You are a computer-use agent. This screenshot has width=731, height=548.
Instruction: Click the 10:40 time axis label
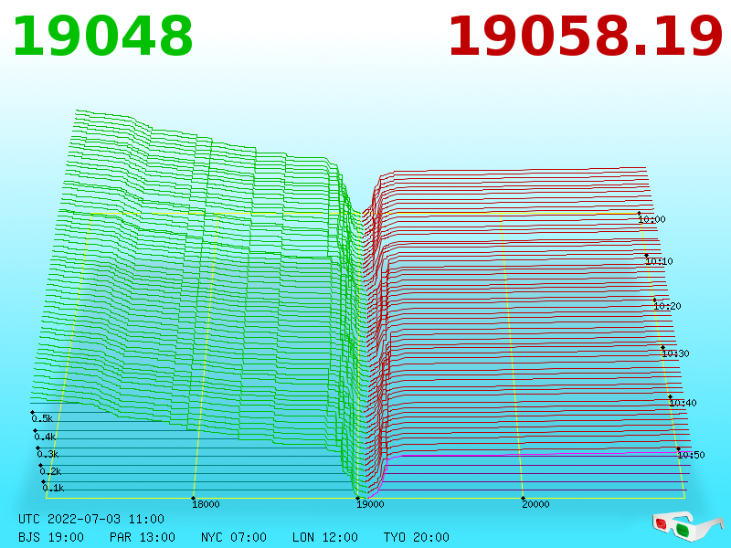(x=683, y=403)
